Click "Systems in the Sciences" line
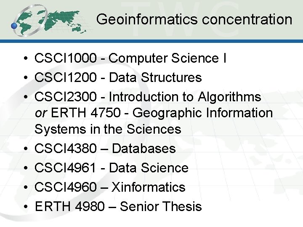 point(108,129)
